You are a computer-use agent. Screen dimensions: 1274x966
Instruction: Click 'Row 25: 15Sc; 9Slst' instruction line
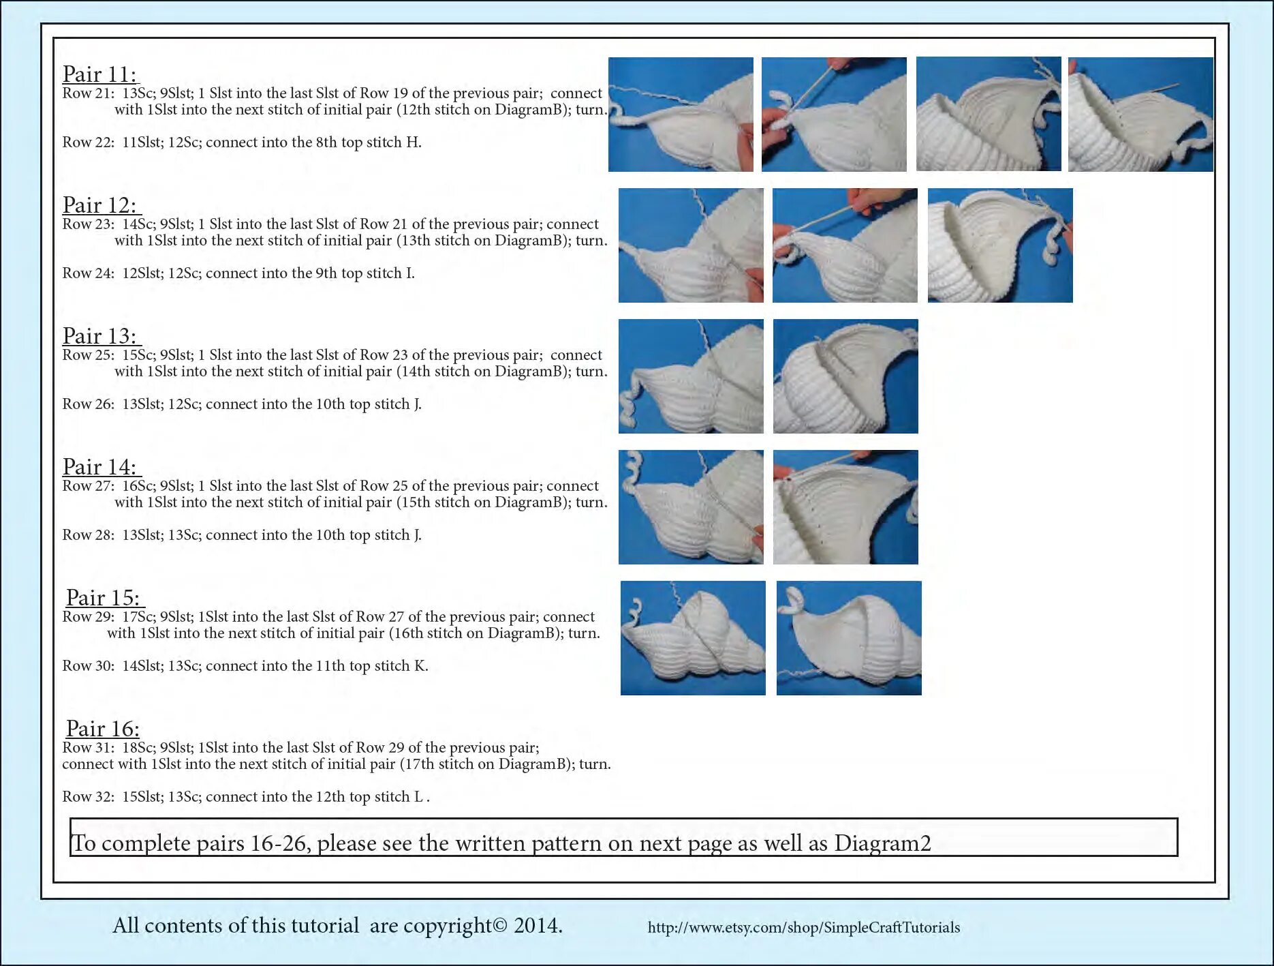pos(332,355)
